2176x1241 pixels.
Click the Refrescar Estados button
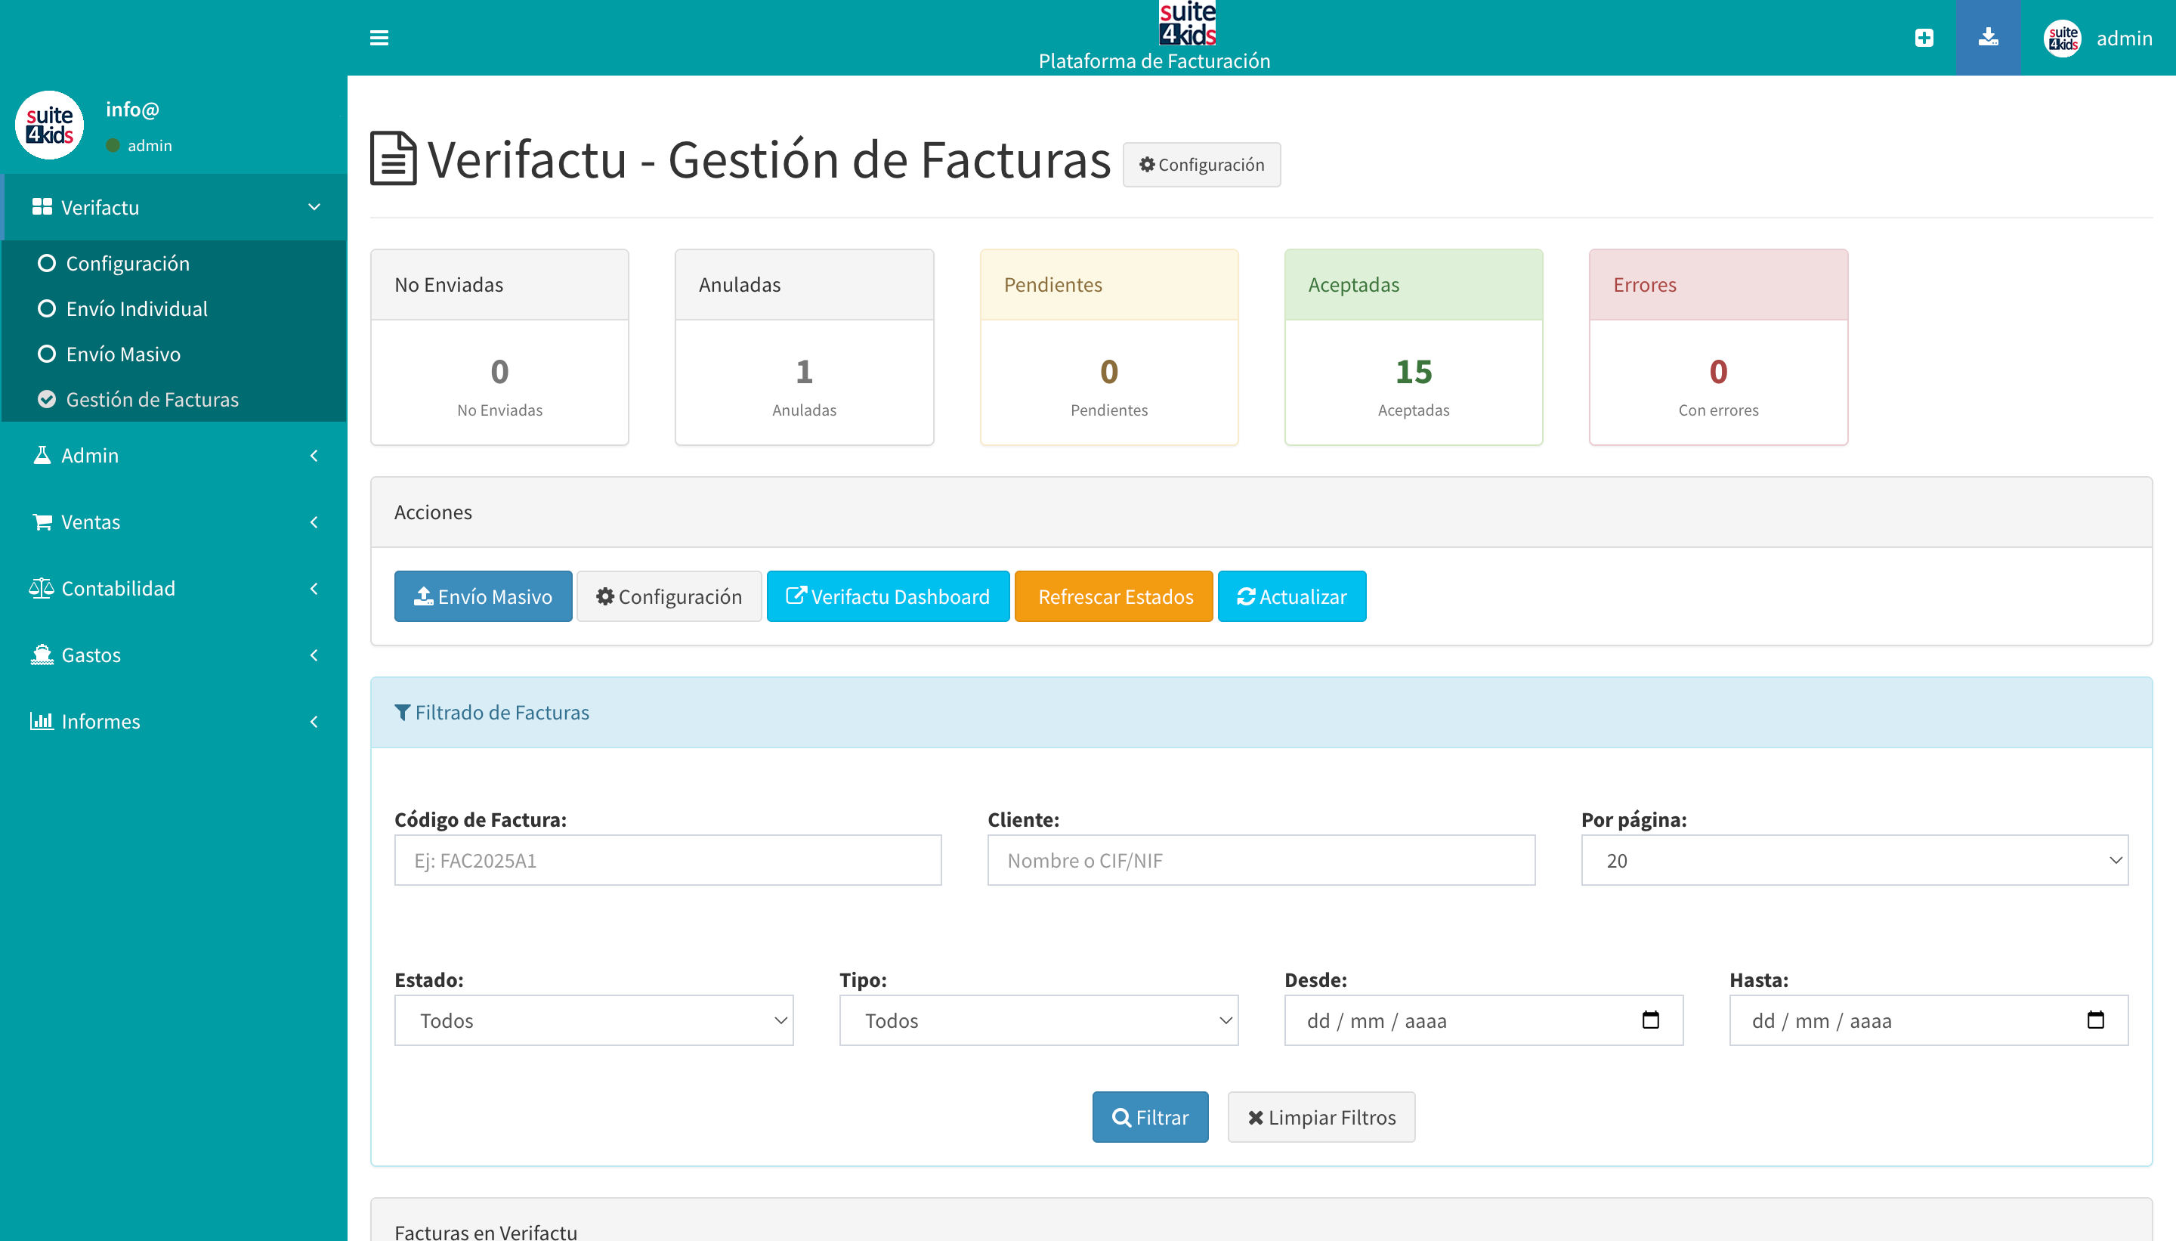[1114, 596]
